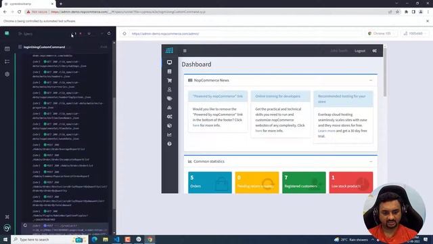The image size is (433, 244).
Task: Open the Chrome 105 browser dropdown
Action: tap(382, 33)
